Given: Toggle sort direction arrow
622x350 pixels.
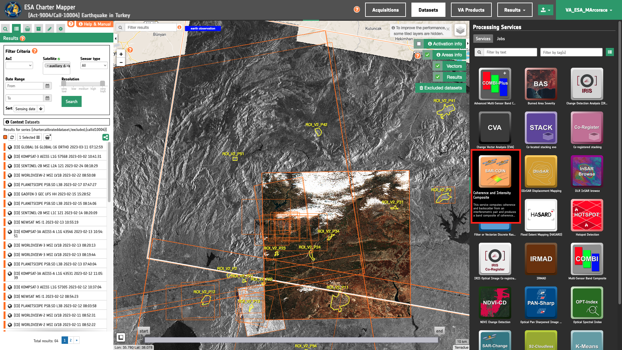Looking at the screenshot, I should [x=41, y=109].
